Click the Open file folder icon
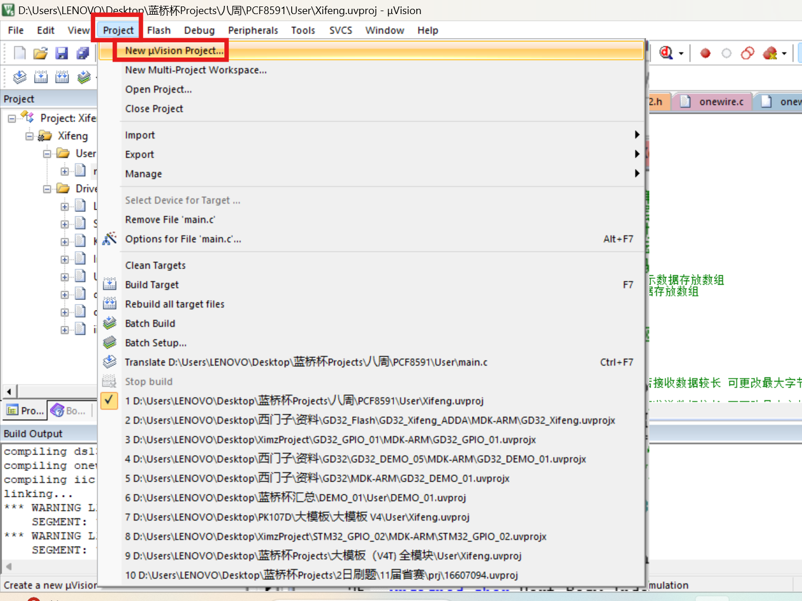The image size is (802, 601). (x=41, y=53)
